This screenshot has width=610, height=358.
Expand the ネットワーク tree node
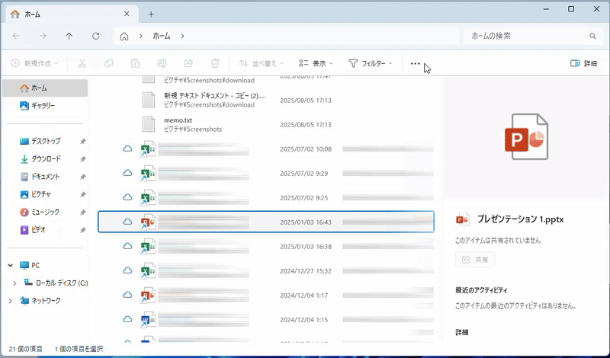[11, 300]
